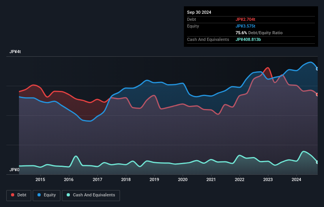Click Cash And Equivalents label in tooltip
Image resolution: width=324 pixels, height=207 pixels.
[x=208, y=39]
